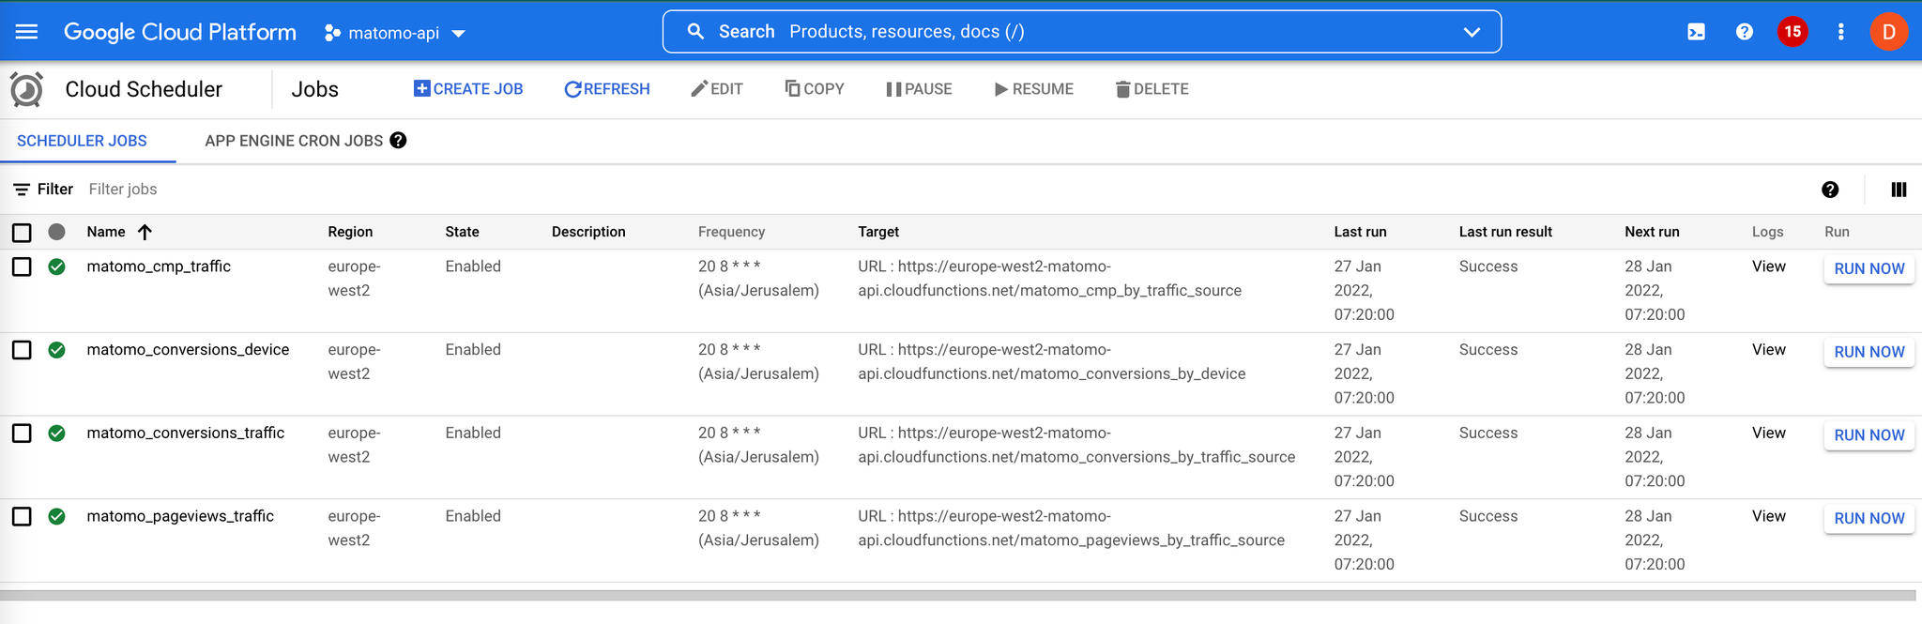Click the green status icon for matomo_conversions_device
Viewport: 1922px width, 624px height.
(x=57, y=350)
